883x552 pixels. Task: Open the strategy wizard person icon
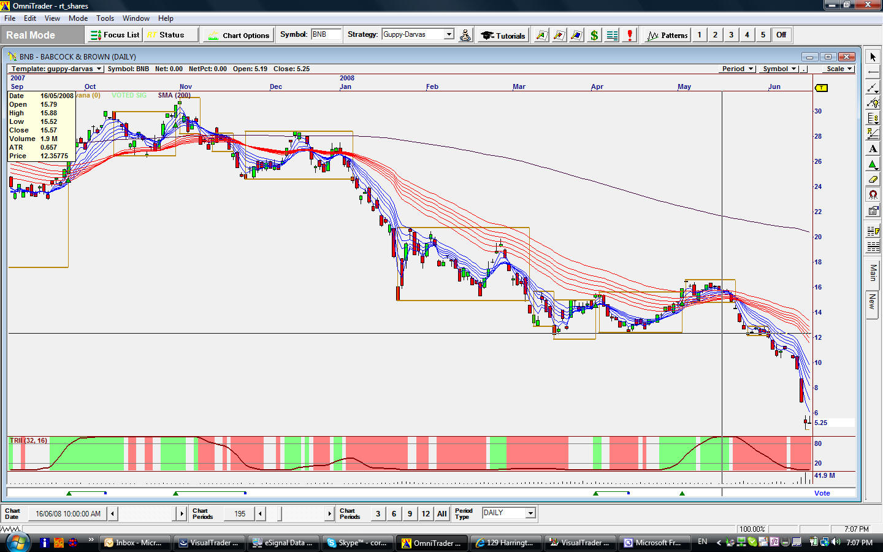pyautogui.click(x=465, y=35)
